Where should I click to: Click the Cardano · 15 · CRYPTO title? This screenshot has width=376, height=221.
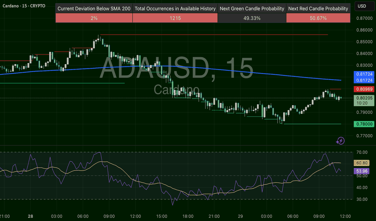24,6
